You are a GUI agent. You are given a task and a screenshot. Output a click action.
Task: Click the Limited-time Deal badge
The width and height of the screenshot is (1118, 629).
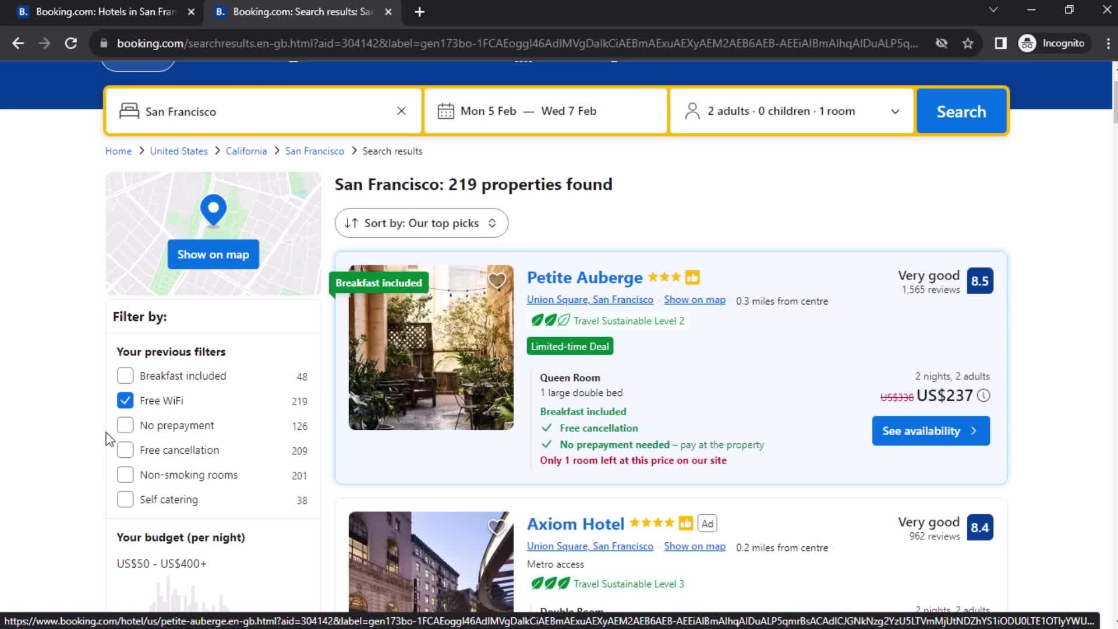coord(570,347)
